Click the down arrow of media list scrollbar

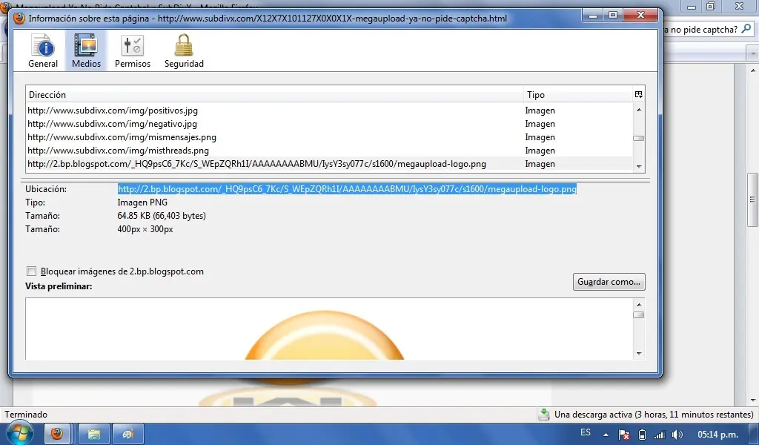(x=639, y=166)
